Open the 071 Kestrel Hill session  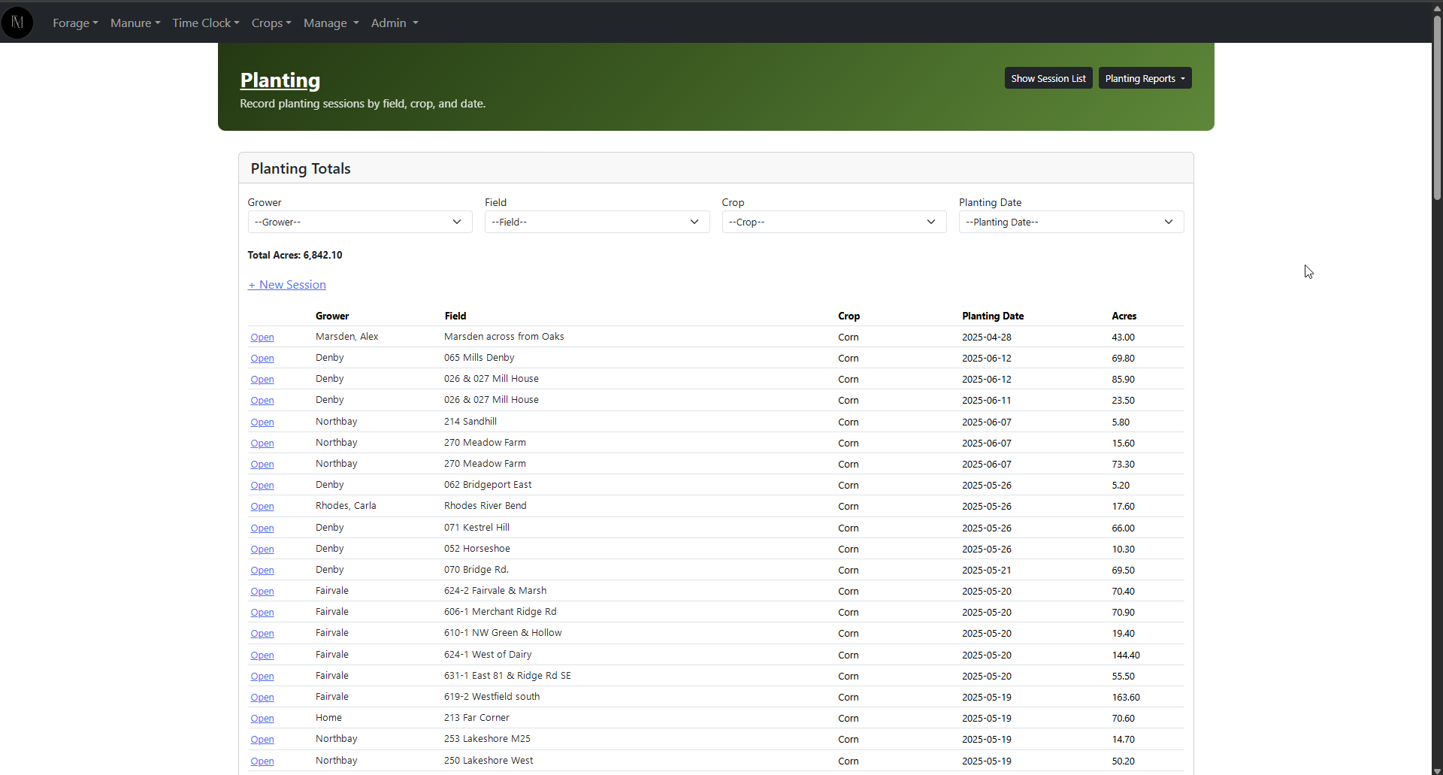click(262, 528)
